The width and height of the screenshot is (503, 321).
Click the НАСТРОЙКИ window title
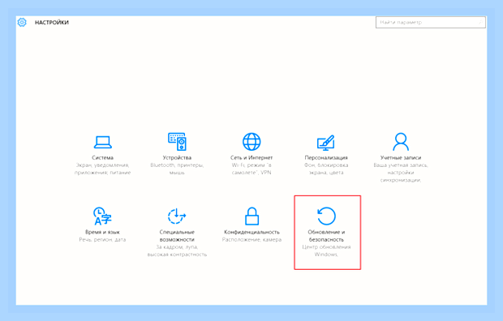coord(52,23)
